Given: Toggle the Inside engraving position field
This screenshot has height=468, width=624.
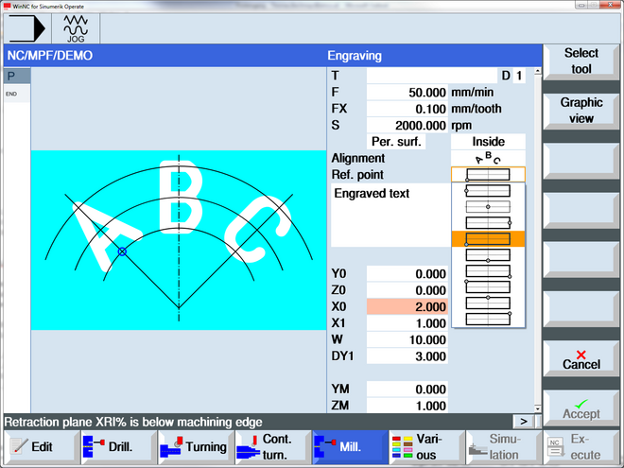Looking at the screenshot, I should pos(487,142).
